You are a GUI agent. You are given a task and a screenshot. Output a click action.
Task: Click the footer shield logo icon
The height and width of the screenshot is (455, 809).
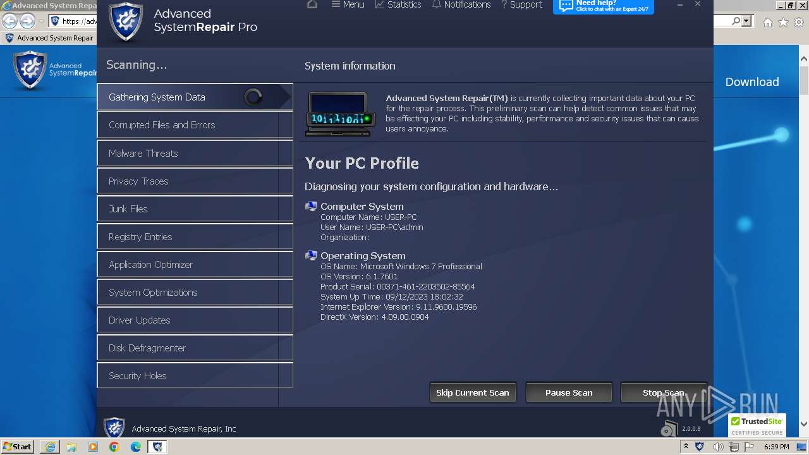click(x=114, y=428)
